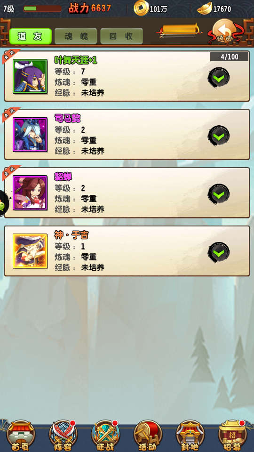Tap the experience progress bar
This screenshot has width=254, height=452.
42,8
